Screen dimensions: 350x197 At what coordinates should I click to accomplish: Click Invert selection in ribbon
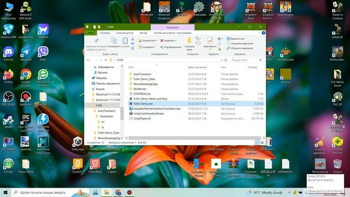pos(240,48)
